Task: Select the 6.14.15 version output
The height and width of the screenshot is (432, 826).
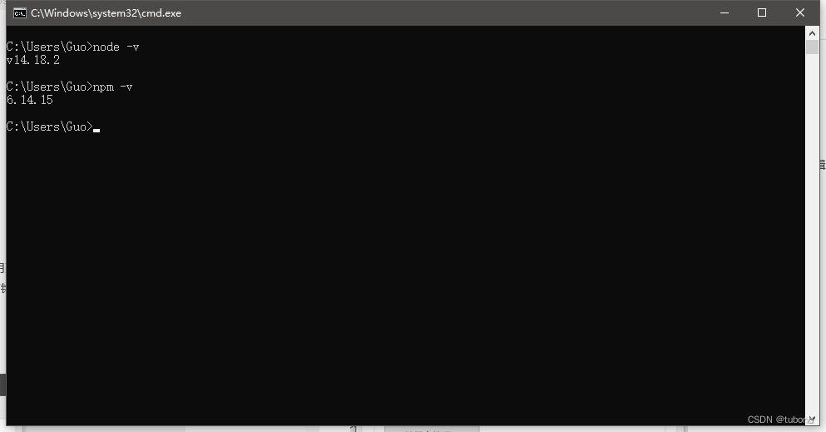Action: 30,100
